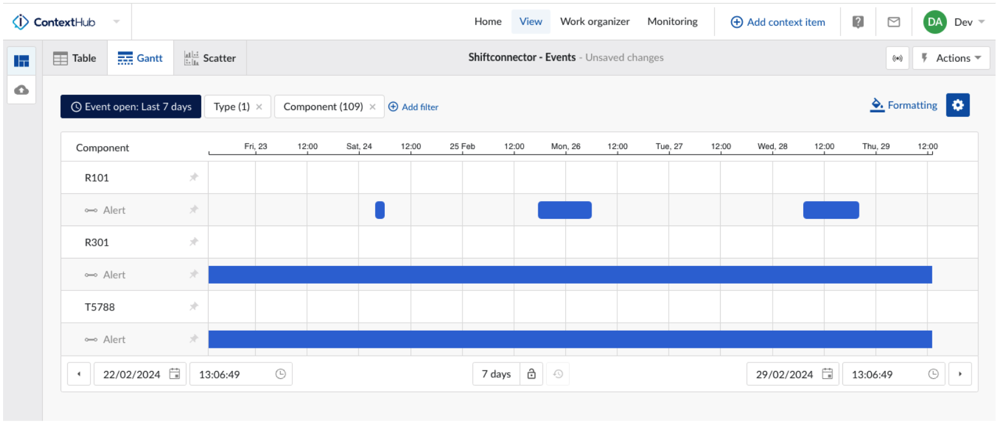The height and width of the screenshot is (426, 999).
Task: Open the Dev user account menu
Action: click(962, 22)
